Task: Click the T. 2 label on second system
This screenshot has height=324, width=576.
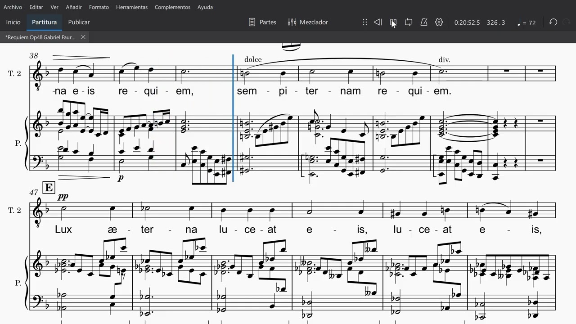Action: click(x=14, y=210)
